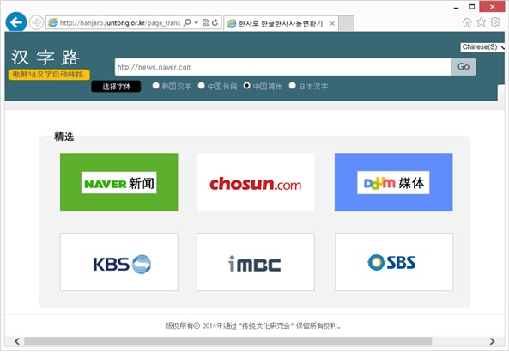Click the Go button
The image size is (509, 354).
464,67
